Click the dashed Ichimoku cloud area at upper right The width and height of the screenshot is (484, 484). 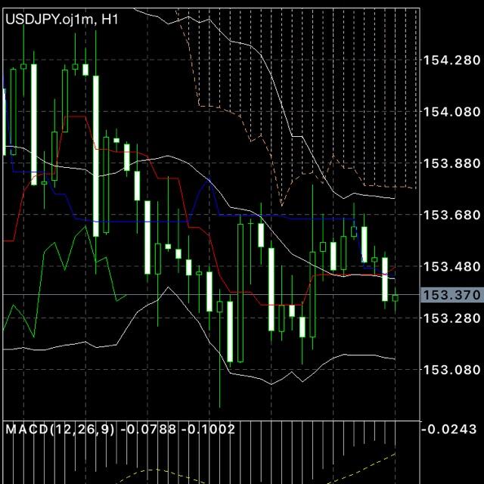click(x=340, y=92)
